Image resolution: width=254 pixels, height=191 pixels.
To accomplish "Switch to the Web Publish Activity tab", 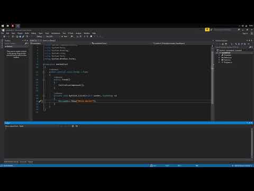I will (x=11, y=162).
